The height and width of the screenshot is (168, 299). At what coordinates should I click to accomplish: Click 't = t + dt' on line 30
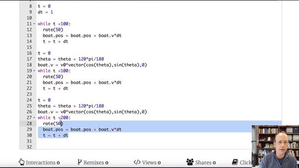56,135
